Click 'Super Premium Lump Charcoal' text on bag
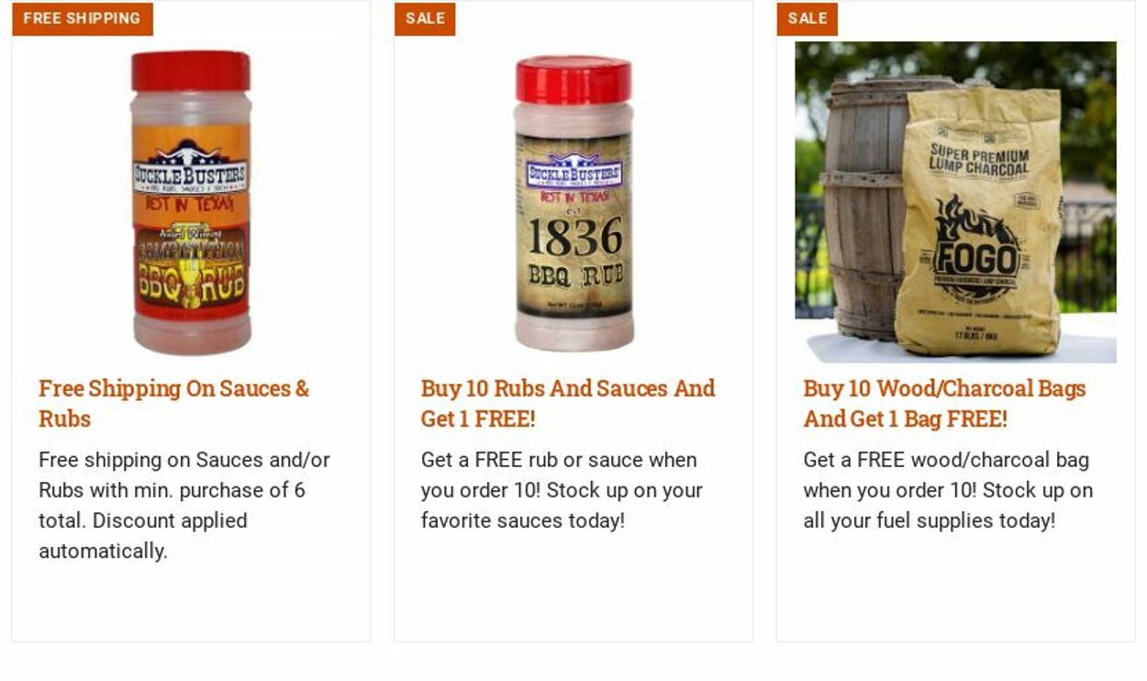Viewport: 1147px width, 681px height. [x=978, y=160]
